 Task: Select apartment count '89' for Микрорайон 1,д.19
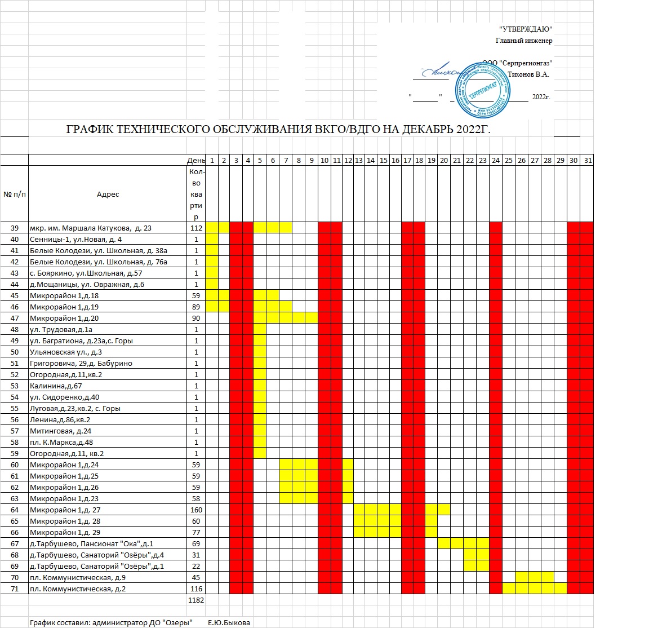click(x=196, y=307)
